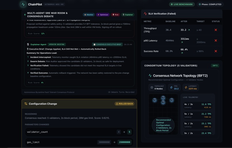The height and width of the screenshot is (148, 232).
Task: Click the p95 Latency after value 3311ms
Action: pyautogui.click(x=185, y=39)
